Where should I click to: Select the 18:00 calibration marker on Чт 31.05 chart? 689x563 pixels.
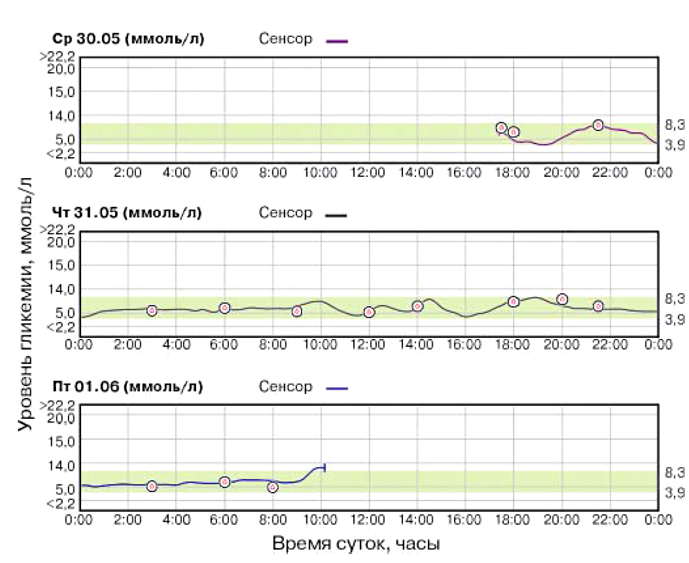point(513,301)
